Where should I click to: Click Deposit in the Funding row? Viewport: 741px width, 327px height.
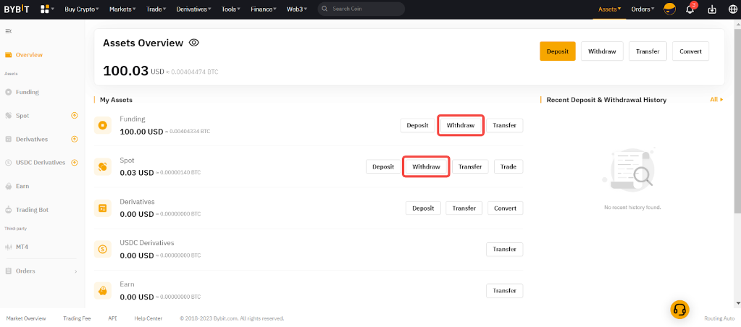(418, 125)
